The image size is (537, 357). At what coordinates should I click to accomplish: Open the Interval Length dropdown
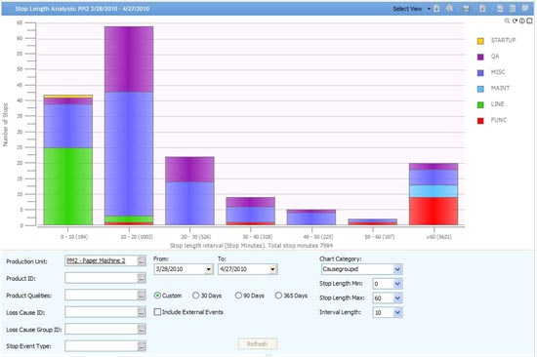(x=397, y=312)
